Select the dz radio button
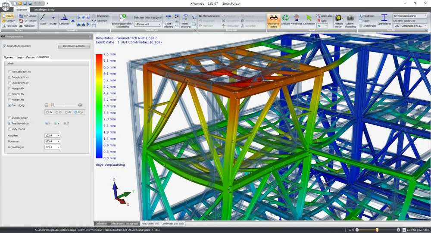 click(66, 112)
